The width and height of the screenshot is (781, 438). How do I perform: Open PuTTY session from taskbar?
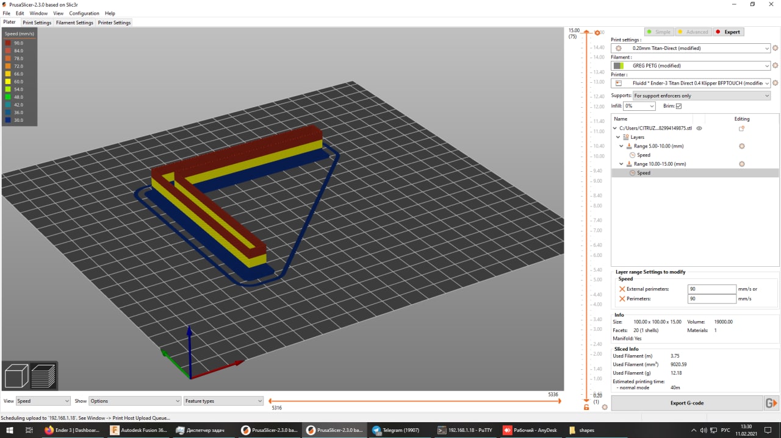(465, 430)
